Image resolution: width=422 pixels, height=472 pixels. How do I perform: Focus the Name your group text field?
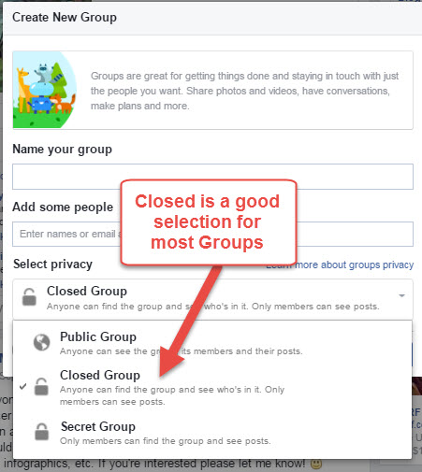click(212, 177)
